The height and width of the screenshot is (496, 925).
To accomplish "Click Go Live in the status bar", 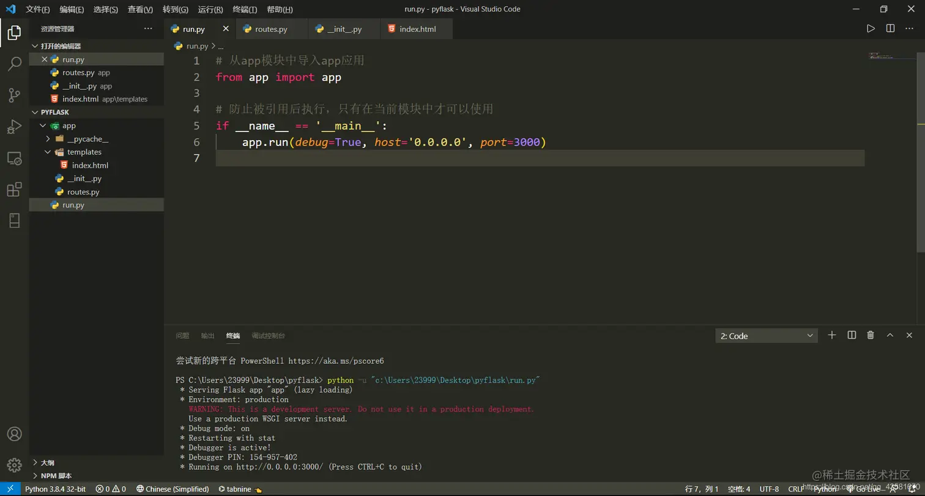I will tap(864, 489).
